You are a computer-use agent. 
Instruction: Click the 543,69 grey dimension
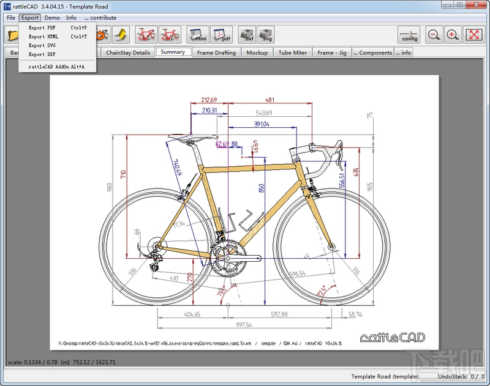[x=264, y=113]
